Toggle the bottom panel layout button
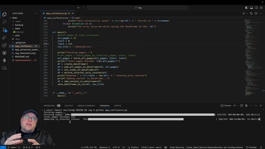Viewport: 265px width, 149px height. (251, 7)
